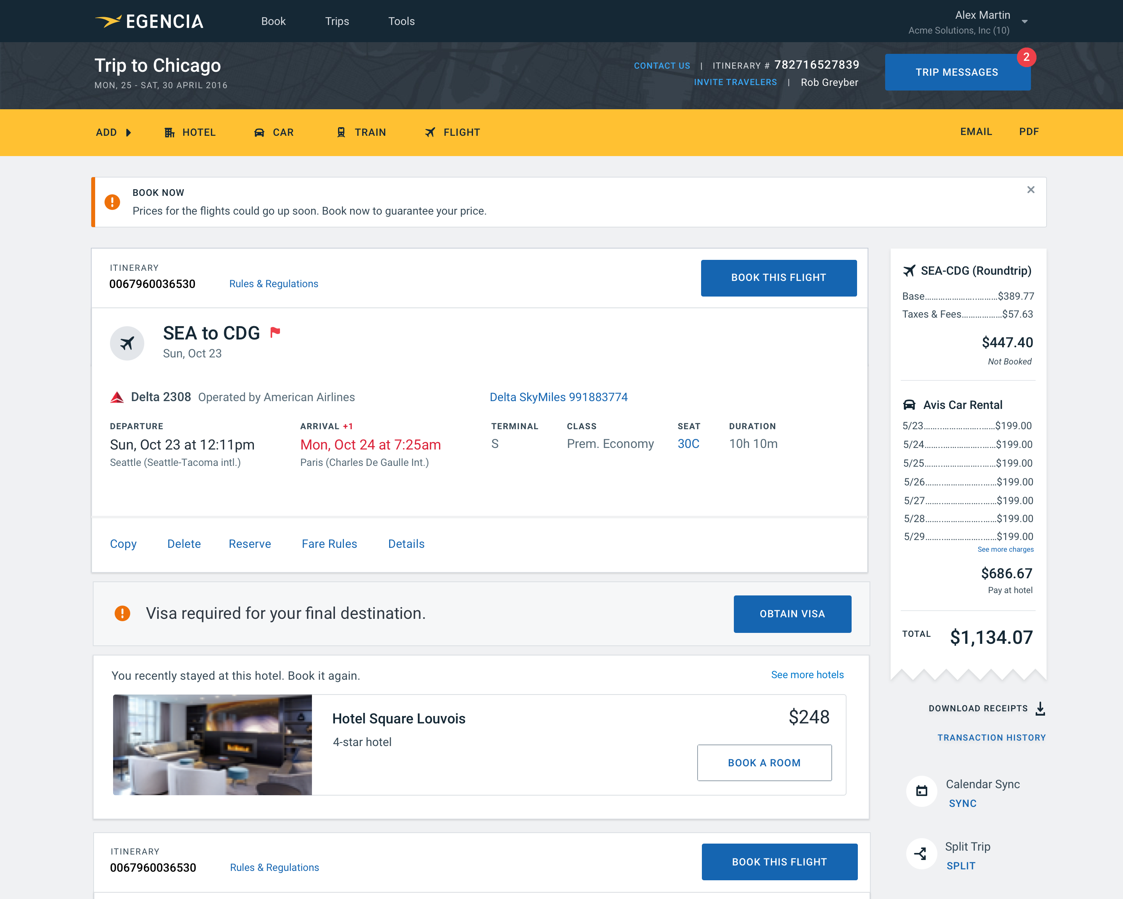The image size is (1123, 899).
Task: Click the seat 30C link
Action: pyautogui.click(x=688, y=444)
